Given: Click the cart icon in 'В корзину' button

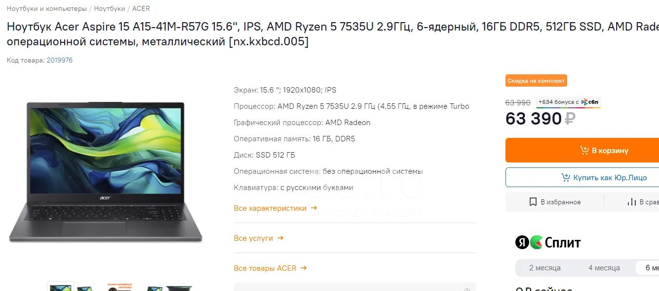Looking at the screenshot, I should tap(584, 150).
